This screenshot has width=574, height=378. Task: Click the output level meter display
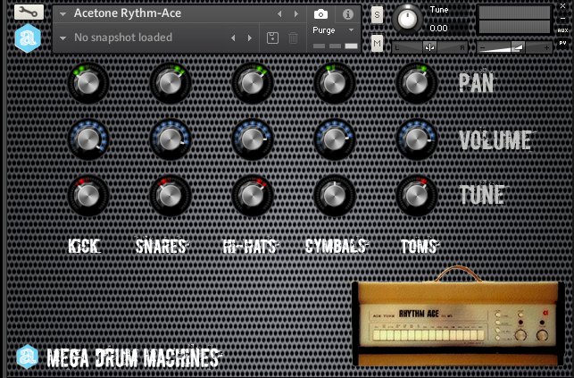click(514, 21)
